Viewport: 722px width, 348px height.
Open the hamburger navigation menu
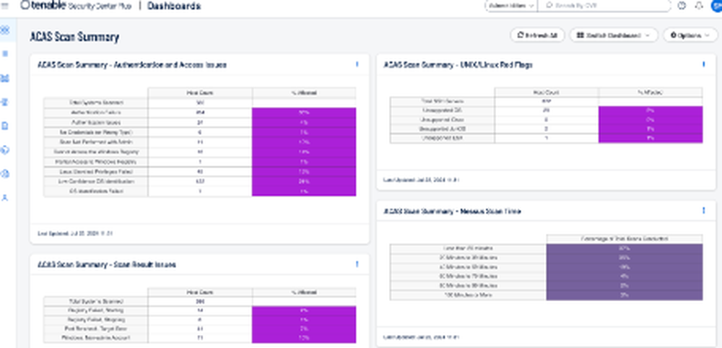(x=6, y=6)
